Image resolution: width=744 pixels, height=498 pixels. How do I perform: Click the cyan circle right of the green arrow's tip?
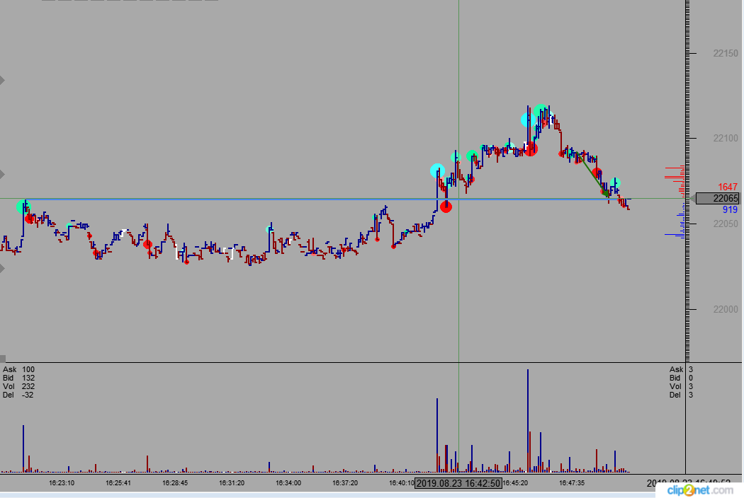point(616,183)
